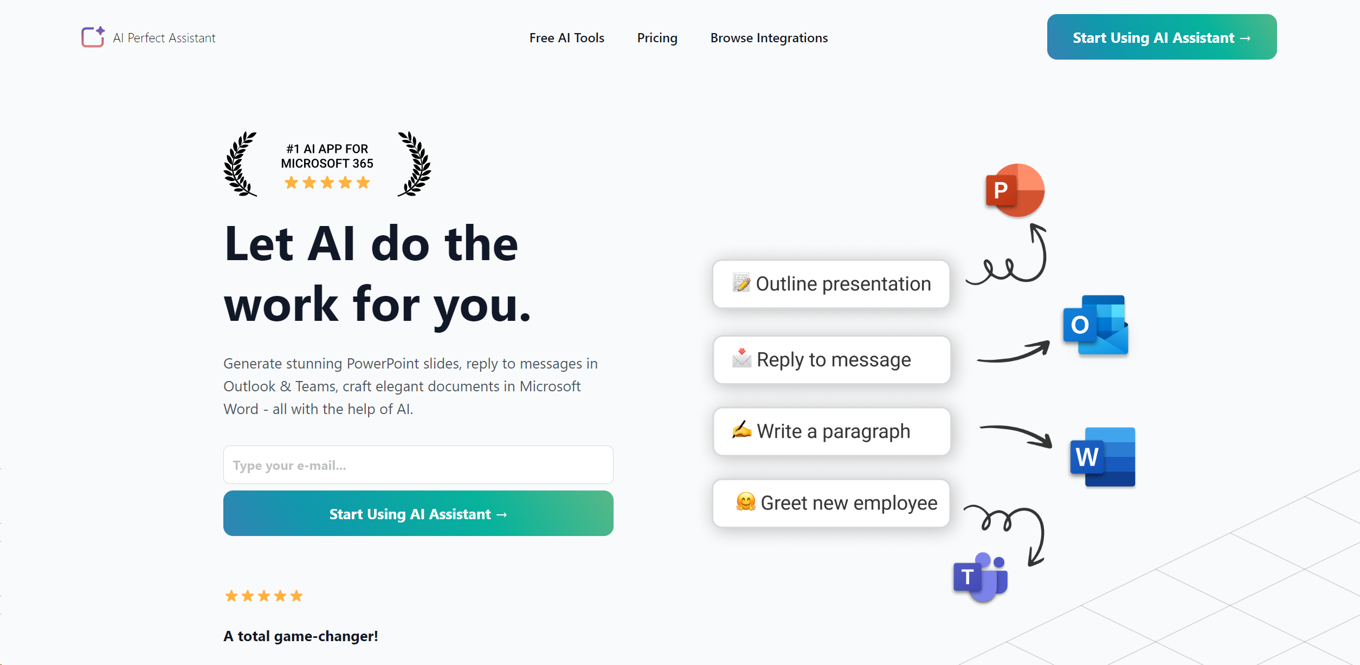1360x665 pixels.
Task: Click the AI Perfect Assistant logo icon
Action: [93, 37]
